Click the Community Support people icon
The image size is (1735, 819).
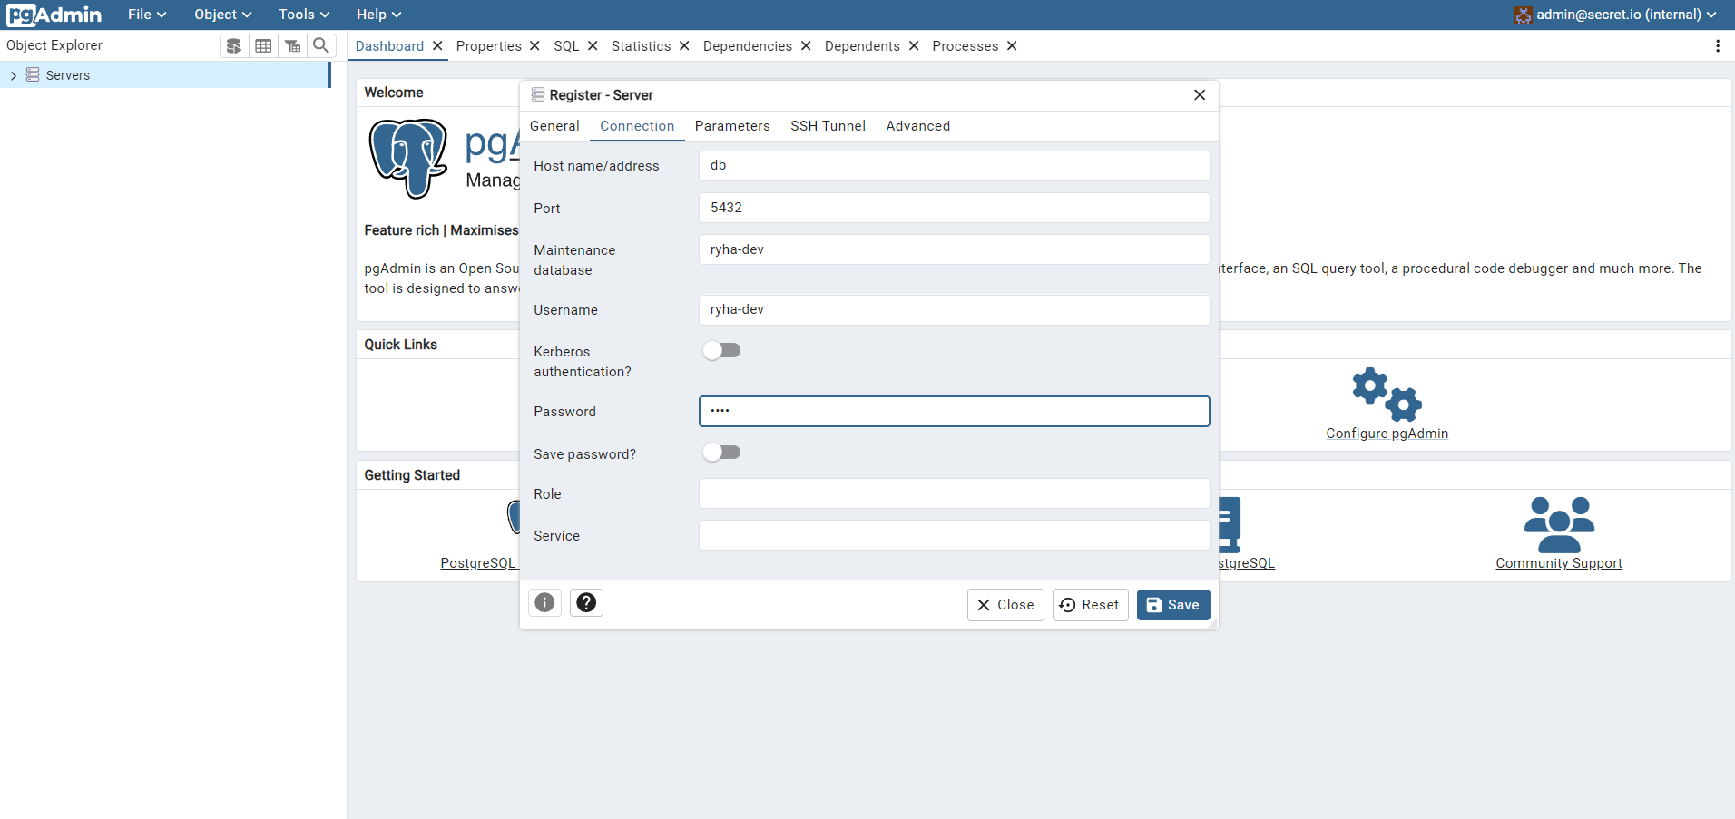(x=1559, y=524)
